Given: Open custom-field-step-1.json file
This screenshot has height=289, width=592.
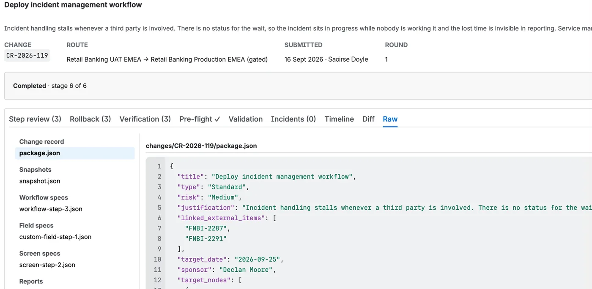Looking at the screenshot, I should click(x=55, y=237).
